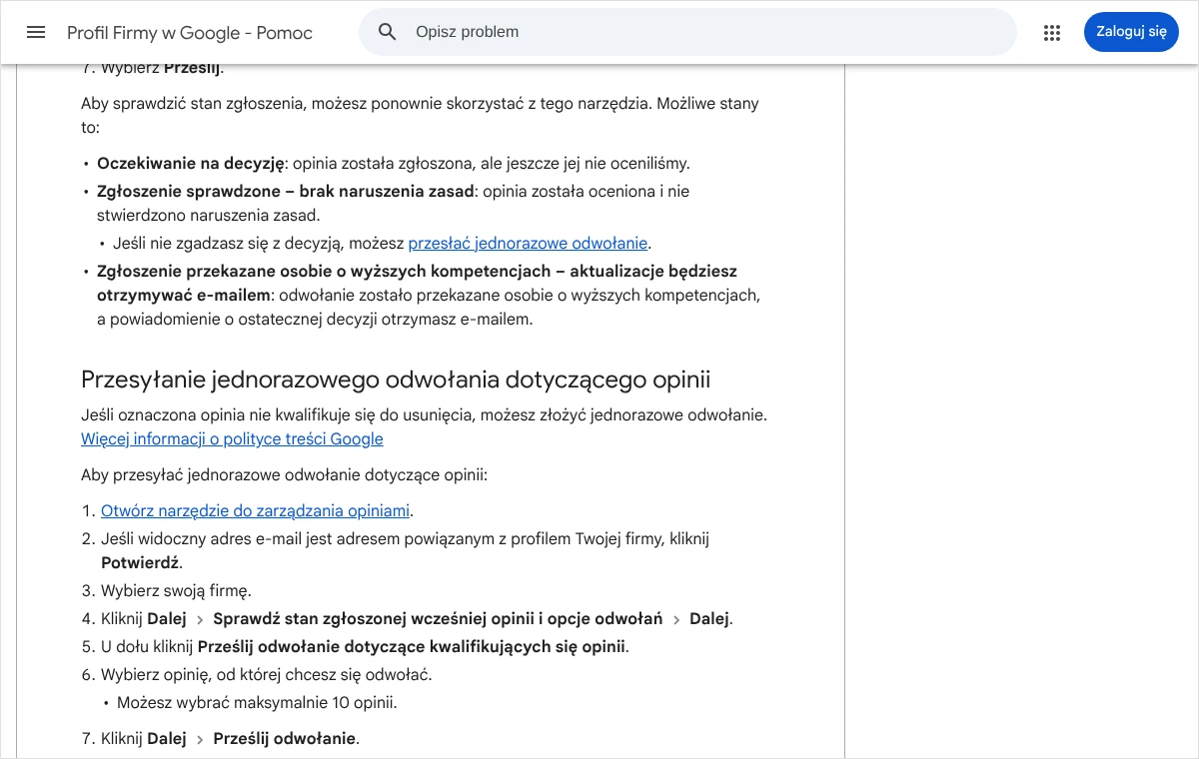Click bold text Prześlij odwołanie in step 7
The image size is (1199, 759).
285,739
